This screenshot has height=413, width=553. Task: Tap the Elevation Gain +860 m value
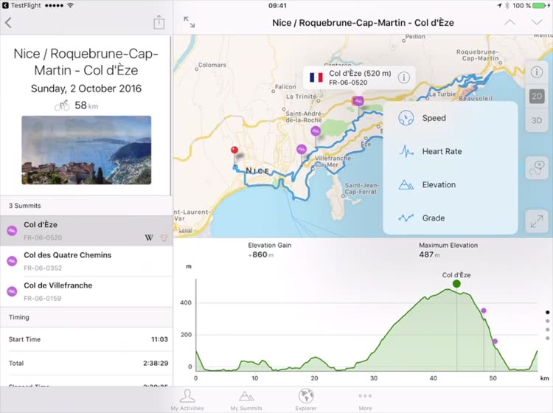(x=261, y=254)
